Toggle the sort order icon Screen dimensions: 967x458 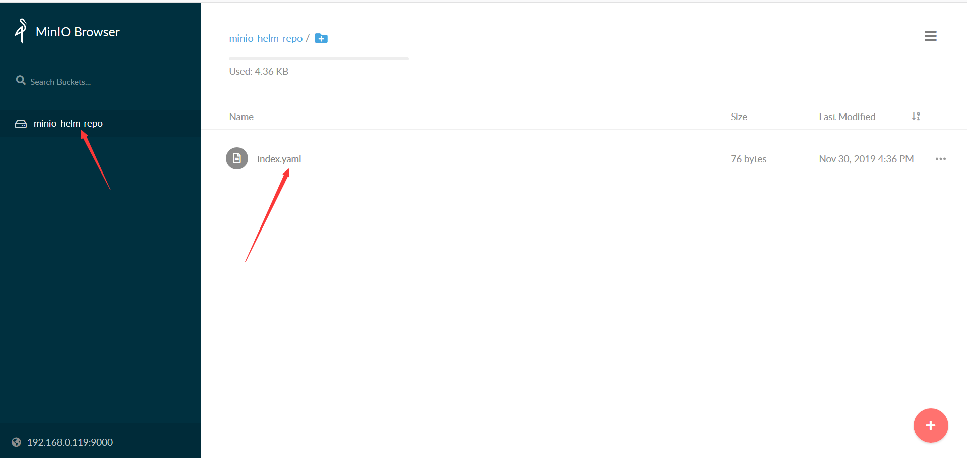click(916, 117)
